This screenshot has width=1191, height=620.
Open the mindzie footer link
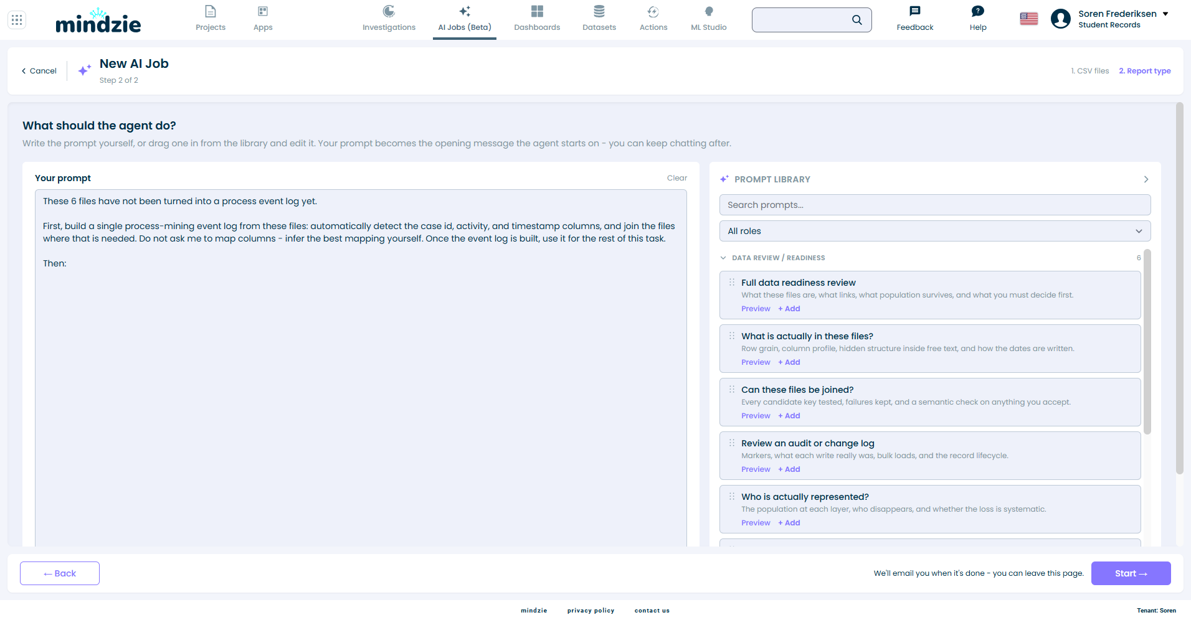point(534,611)
